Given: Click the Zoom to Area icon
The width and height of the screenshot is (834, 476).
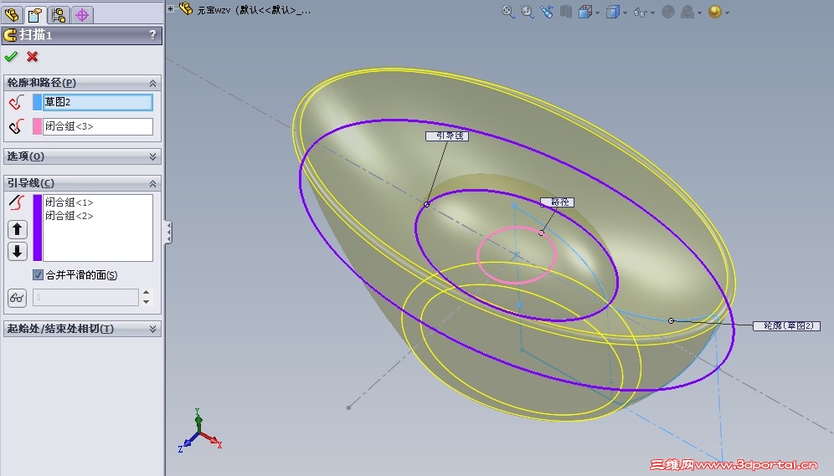Looking at the screenshot, I should pos(527,12).
